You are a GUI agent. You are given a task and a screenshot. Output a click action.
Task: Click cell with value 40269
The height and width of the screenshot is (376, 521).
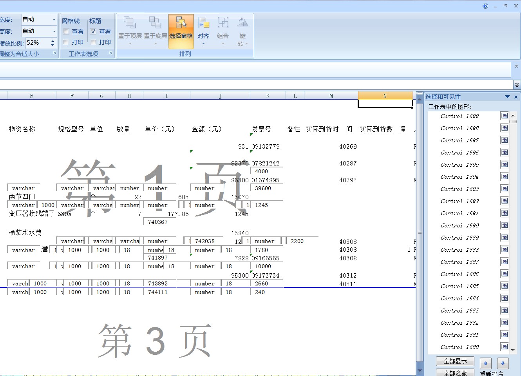348,147
